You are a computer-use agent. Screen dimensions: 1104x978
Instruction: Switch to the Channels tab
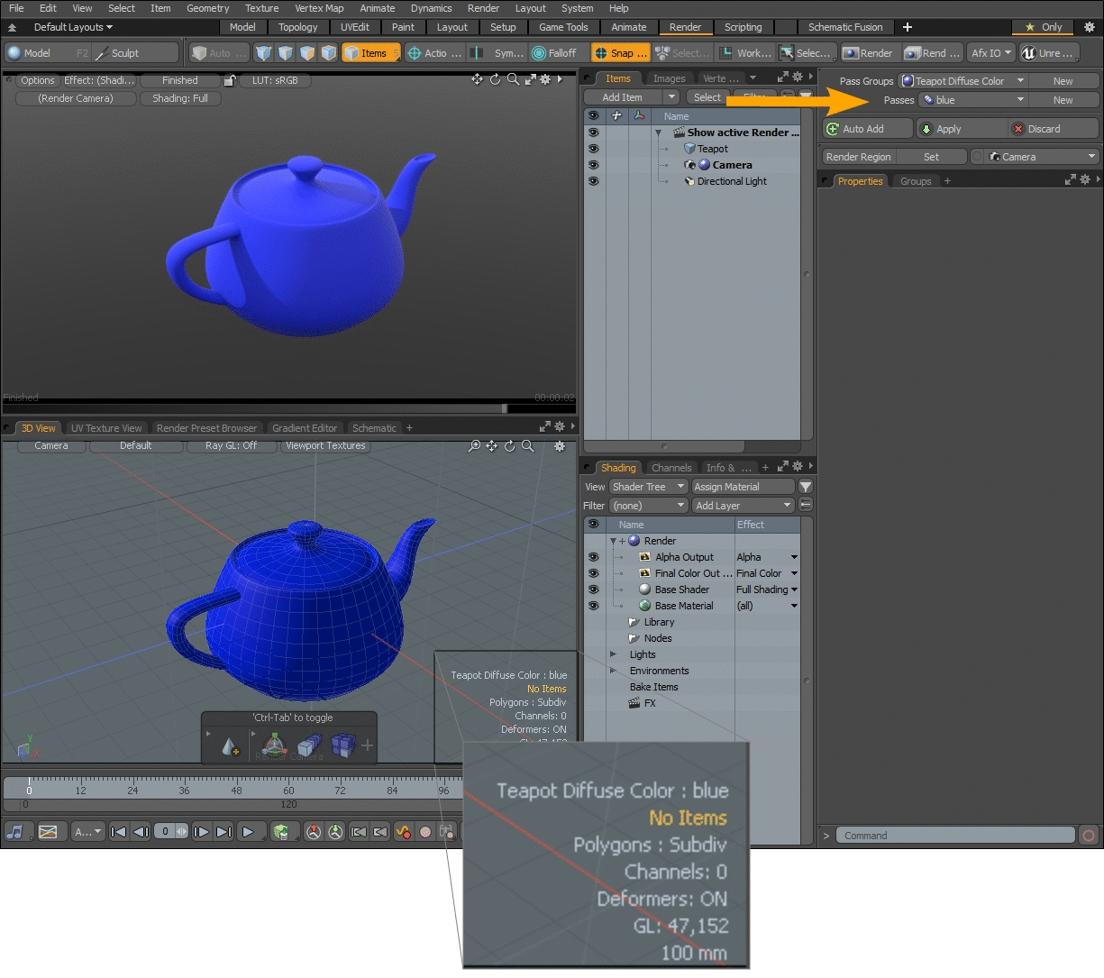671,468
